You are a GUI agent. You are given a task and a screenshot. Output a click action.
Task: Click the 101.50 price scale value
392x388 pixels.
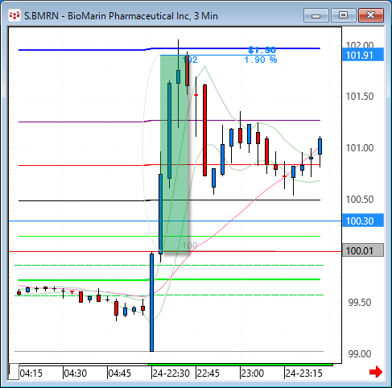pyautogui.click(x=360, y=97)
